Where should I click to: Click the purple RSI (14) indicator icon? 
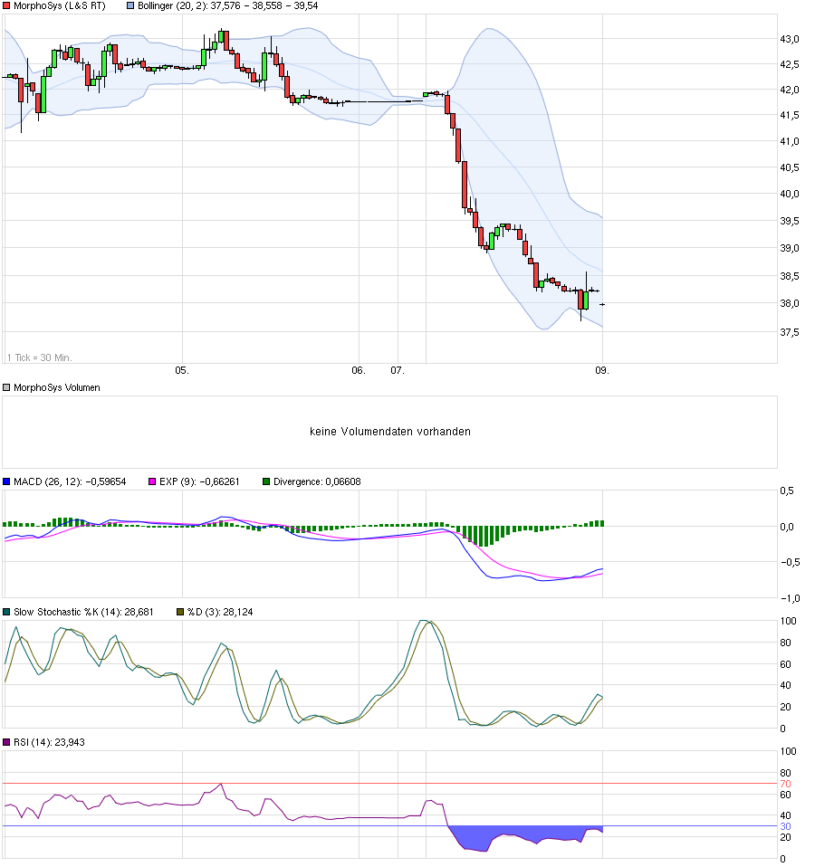coord(7,742)
